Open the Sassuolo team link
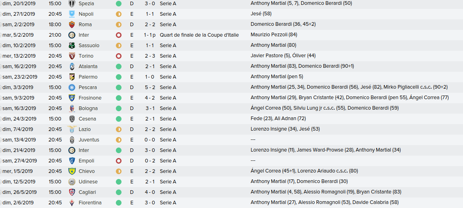The height and width of the screenshot is (208, 463). [x=89, y=46]
